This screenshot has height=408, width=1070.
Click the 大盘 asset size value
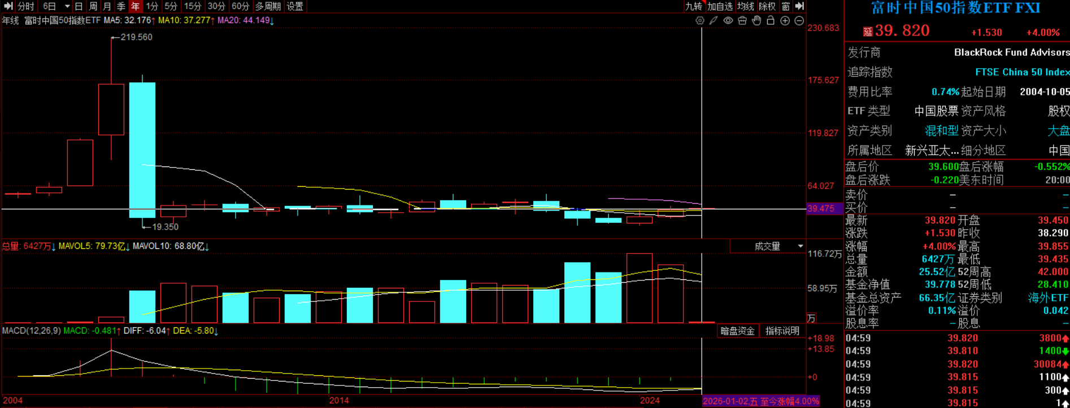(1058, 131)
